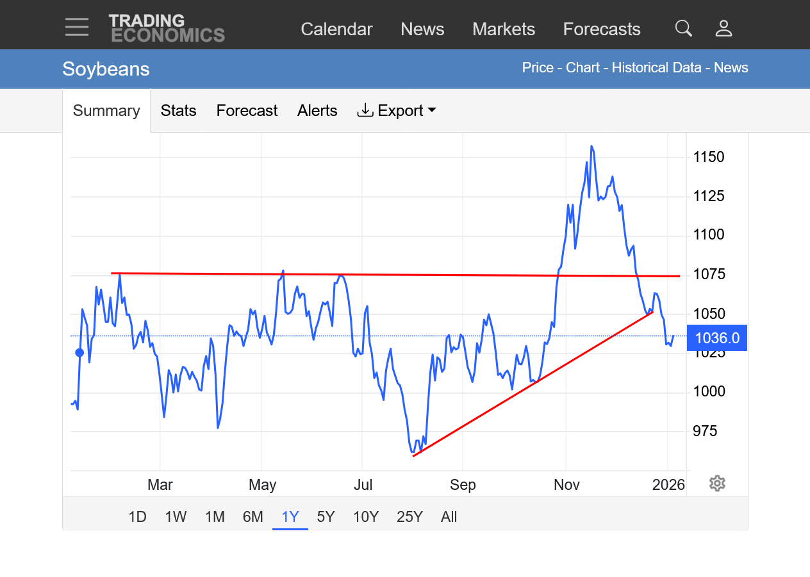Switch to the Stats tab

[x=178, y=111]
